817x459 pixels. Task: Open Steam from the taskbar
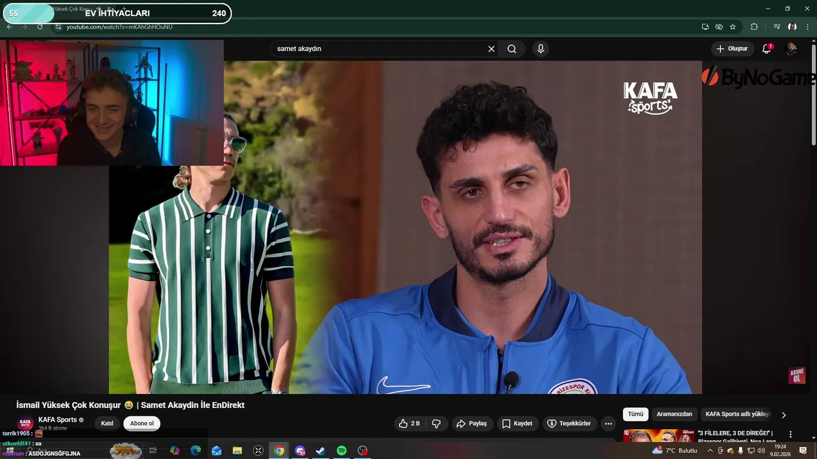click(x=321, y=451)
